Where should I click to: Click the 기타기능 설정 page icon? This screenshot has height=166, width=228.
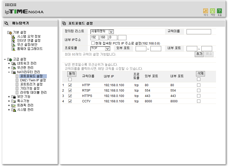click(x=17, y=88)
